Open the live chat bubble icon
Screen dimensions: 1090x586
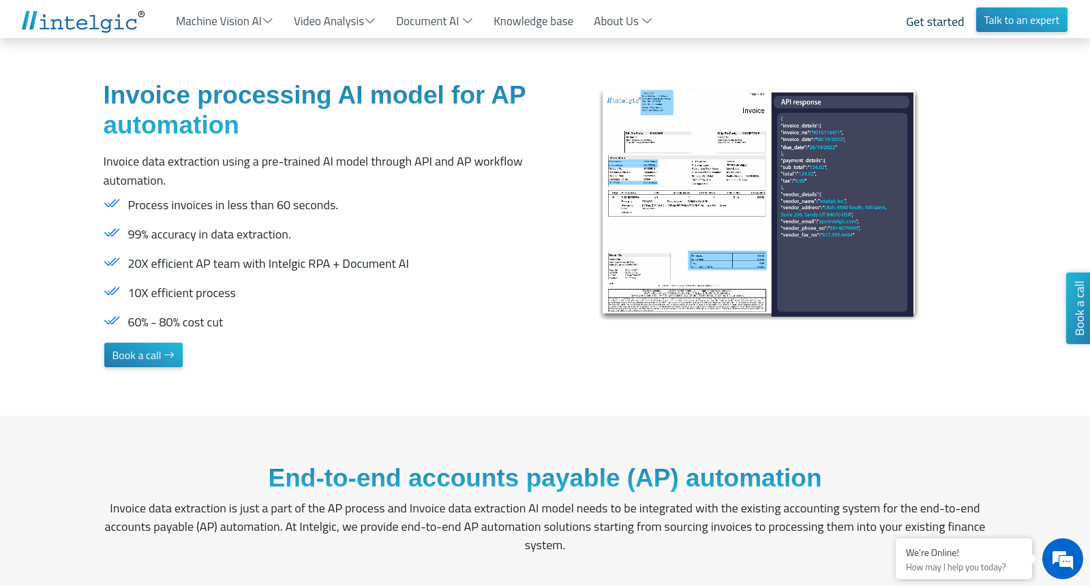click(x=1063, y=559)
